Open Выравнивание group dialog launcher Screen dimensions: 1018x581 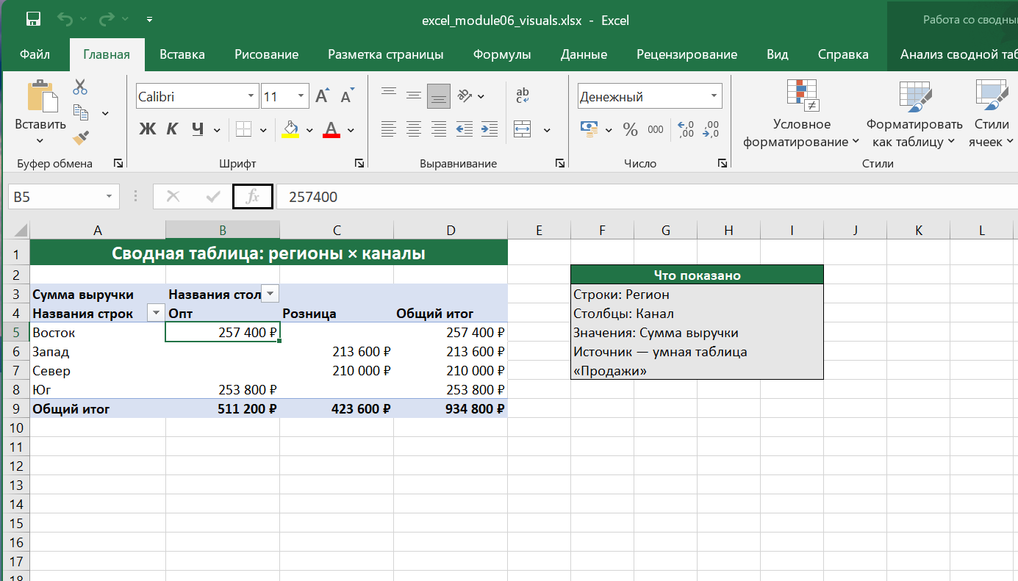coord(560,164)
